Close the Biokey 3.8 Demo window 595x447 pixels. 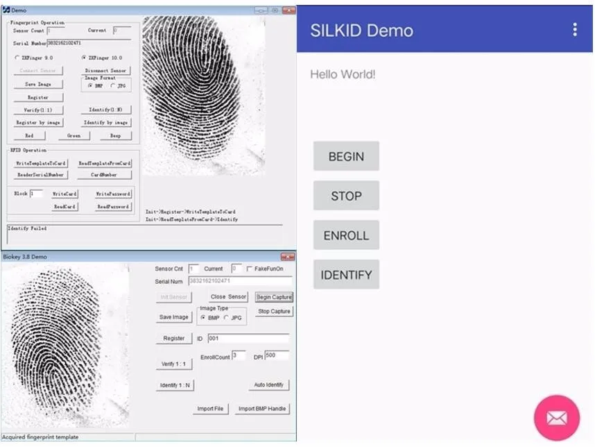tap(288, 257)
